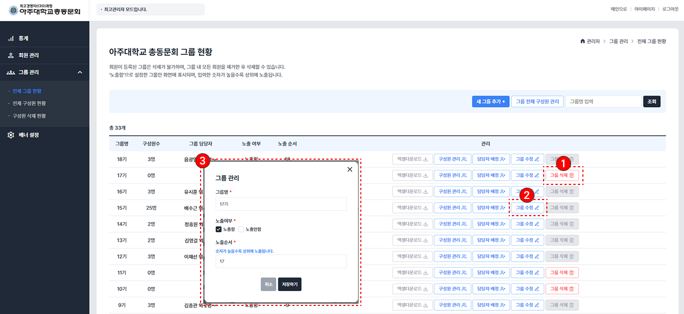
Task: Open 구성원 관리 for the 17기 row
Action: [452, 175]
